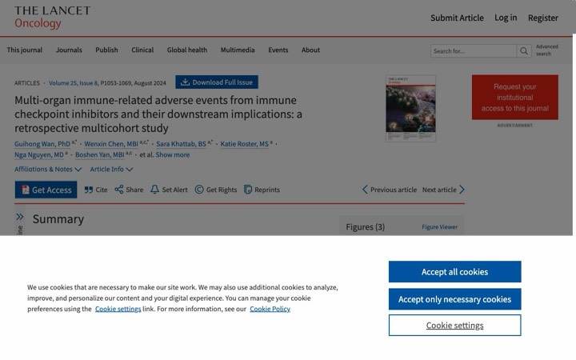Show more authors
Viewport: 576px width, 360px height.
coord(173,154)
